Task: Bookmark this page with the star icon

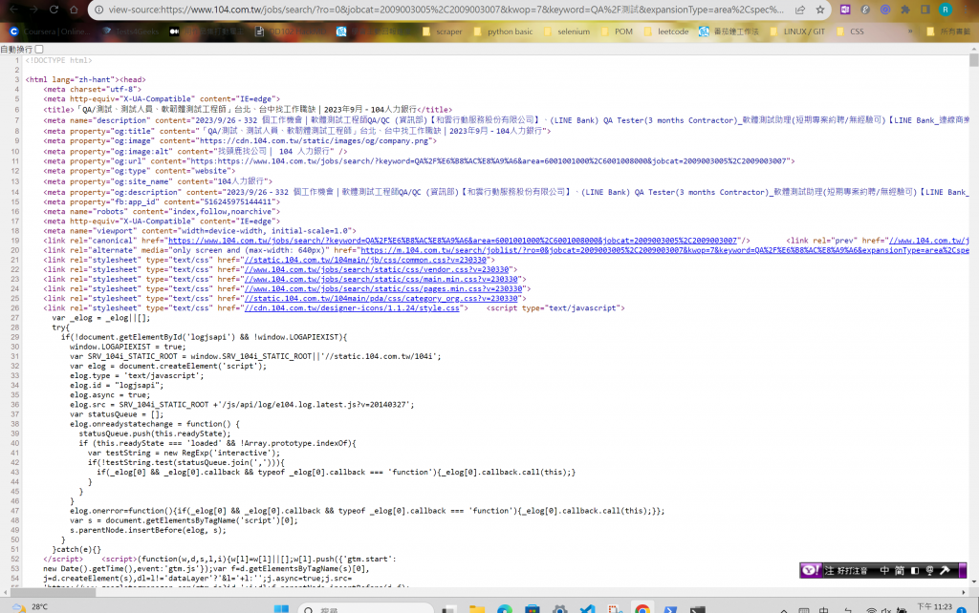Action: click(819, 10)
